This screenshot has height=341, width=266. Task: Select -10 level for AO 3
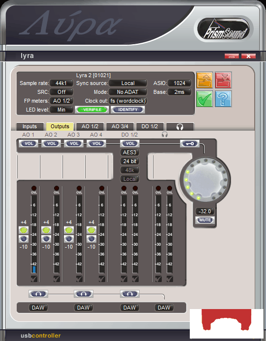(69, 239)
